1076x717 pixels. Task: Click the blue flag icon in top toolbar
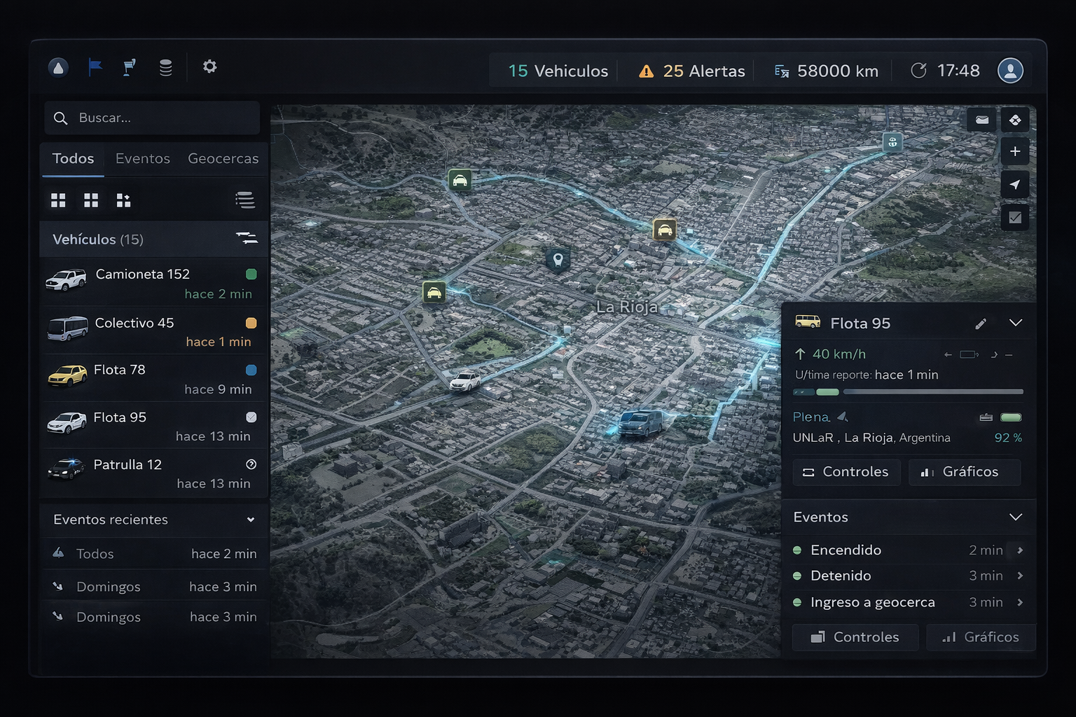point(95,67)
